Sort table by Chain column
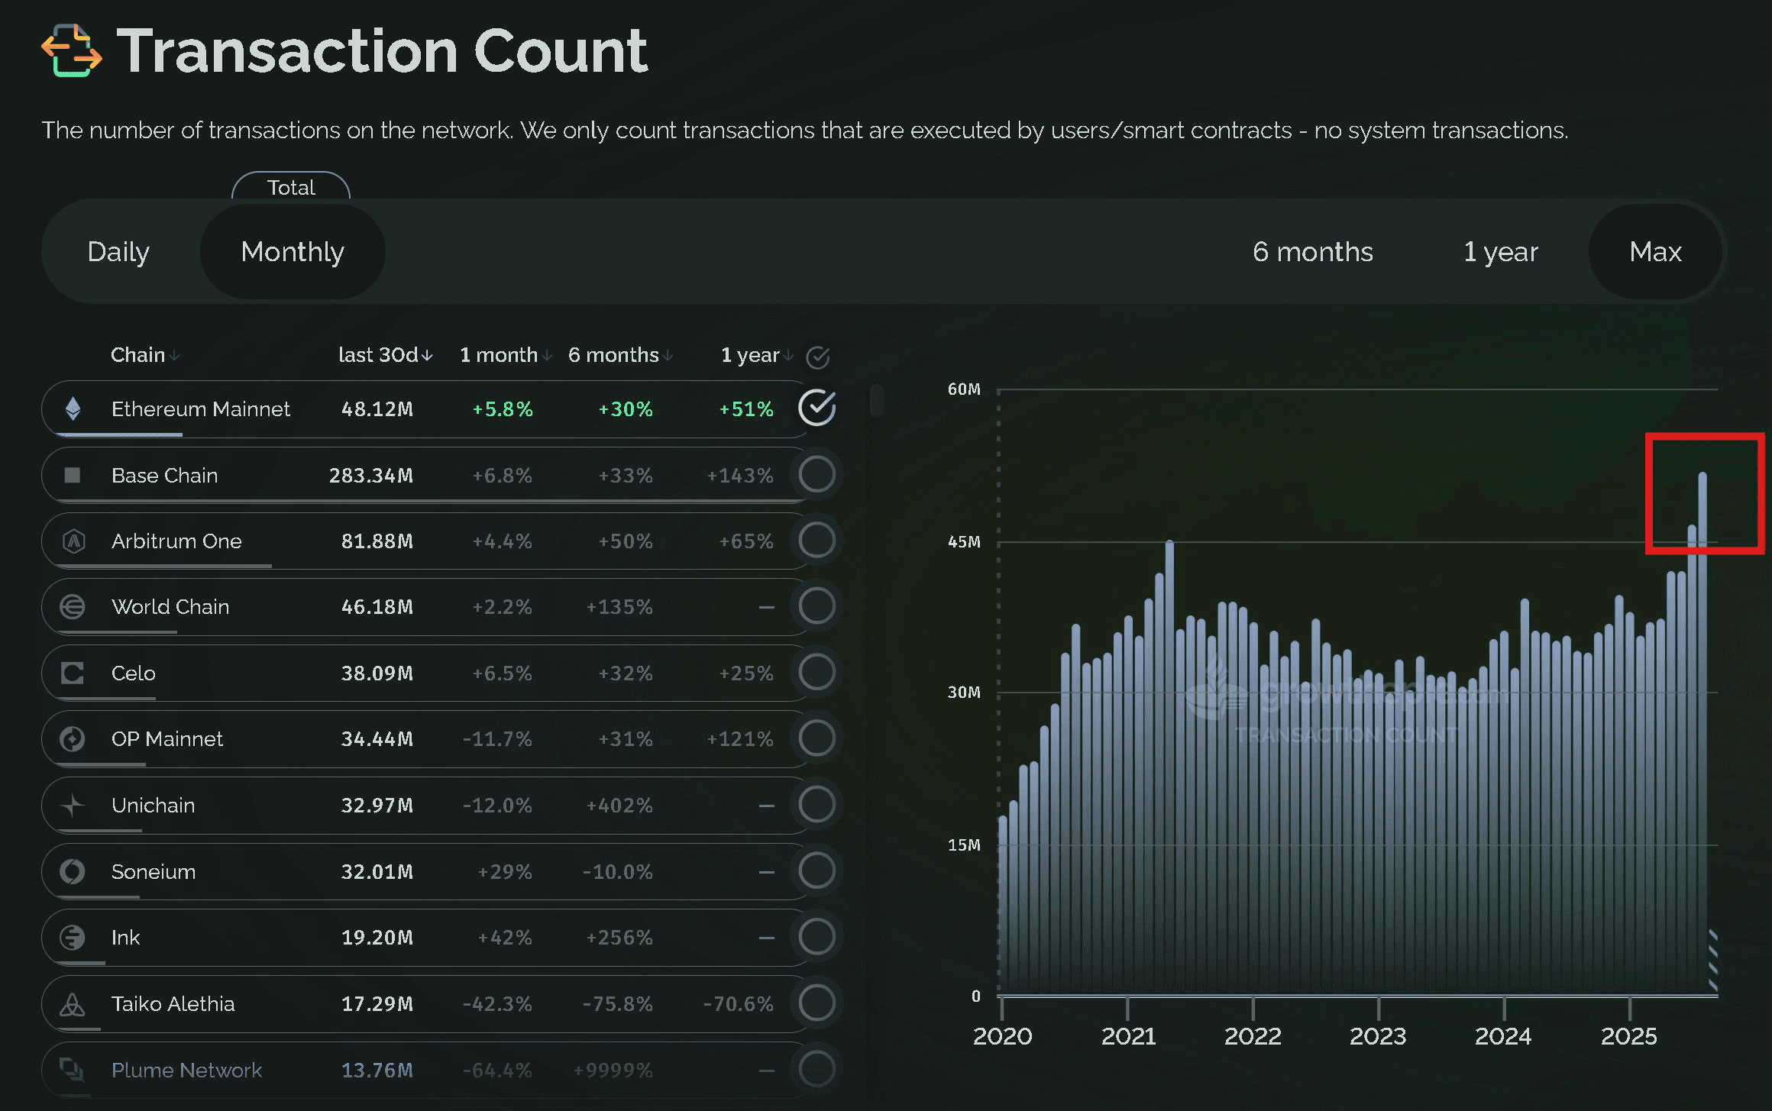The height and width of the screenshot is (1111, 1772). 145,355
